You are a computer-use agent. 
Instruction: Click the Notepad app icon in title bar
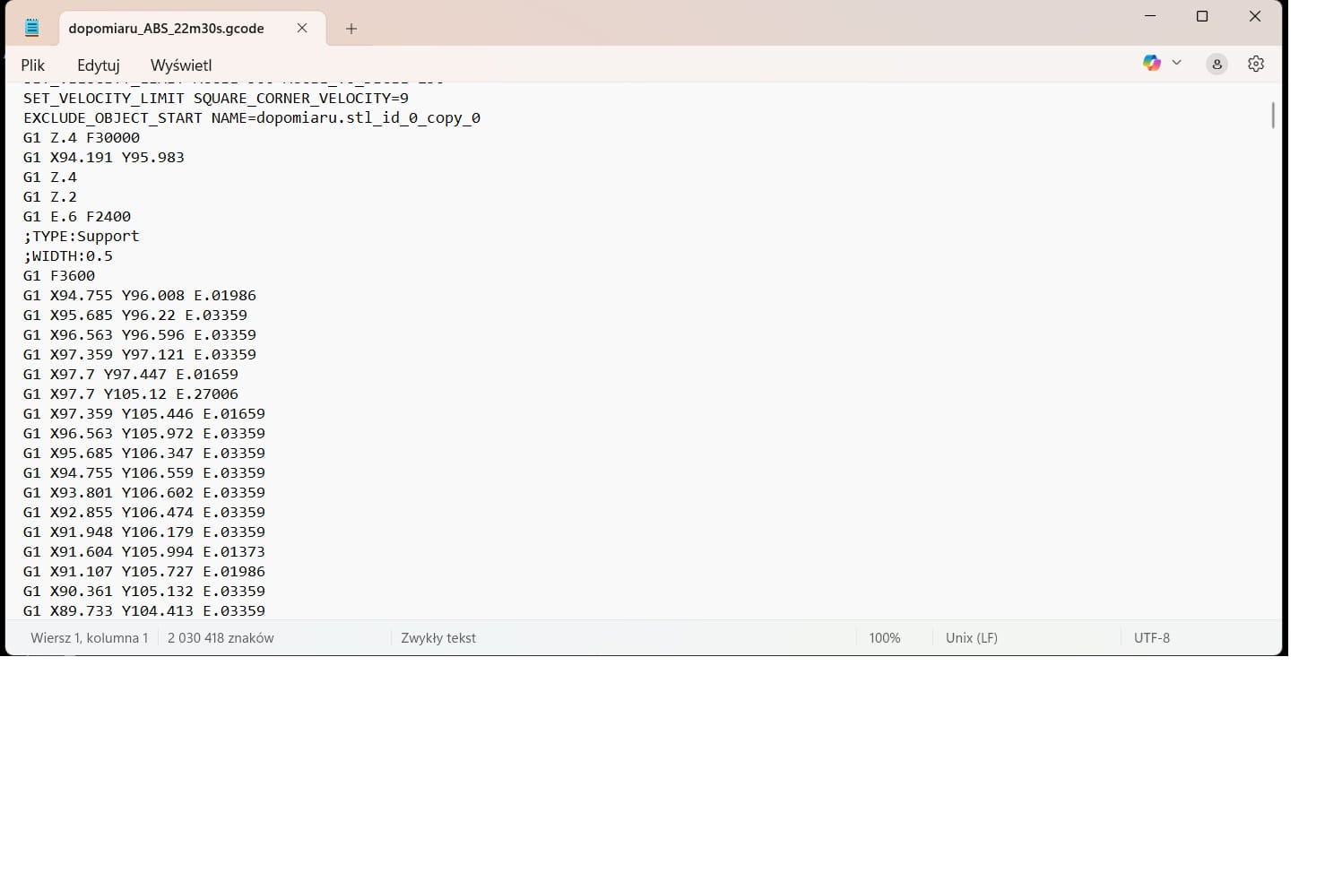pos(32,28)
